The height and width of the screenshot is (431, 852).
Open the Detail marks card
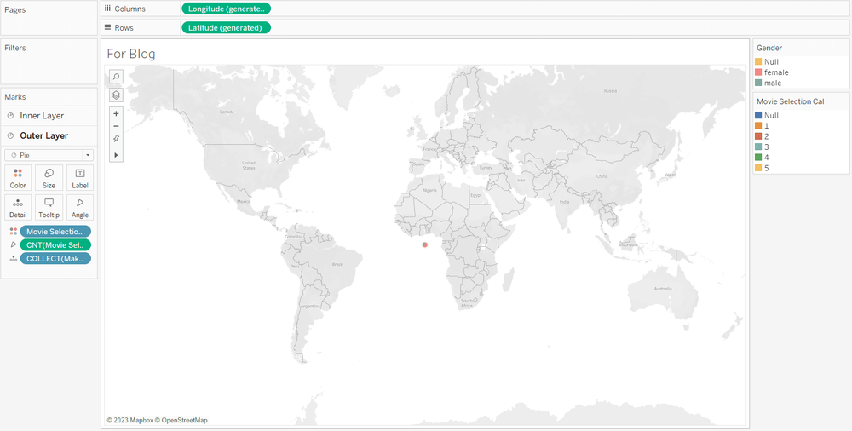click(x=18, y=207)
